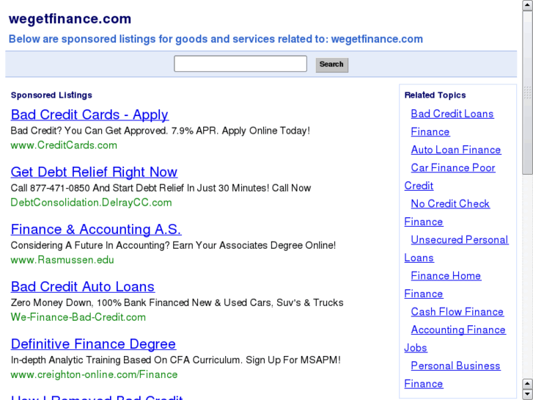This screenshot has height=400, width=533.
Task: Click the scrollbar down arrow at bottom
Action: 528,394
